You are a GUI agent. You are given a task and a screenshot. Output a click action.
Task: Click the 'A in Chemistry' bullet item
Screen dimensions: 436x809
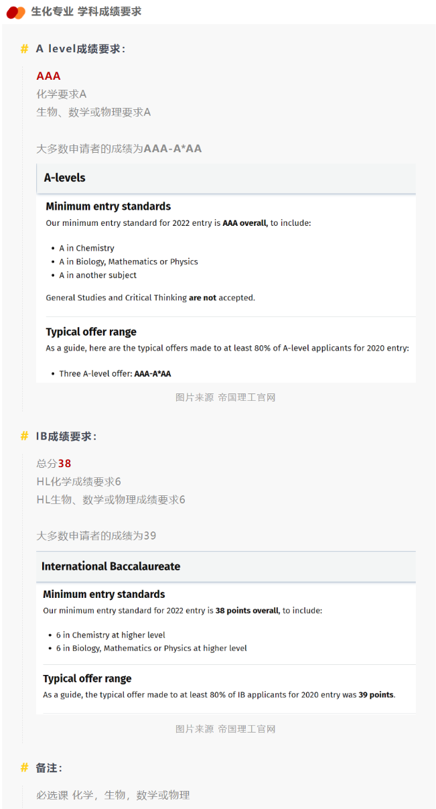(x=86, y=248)
